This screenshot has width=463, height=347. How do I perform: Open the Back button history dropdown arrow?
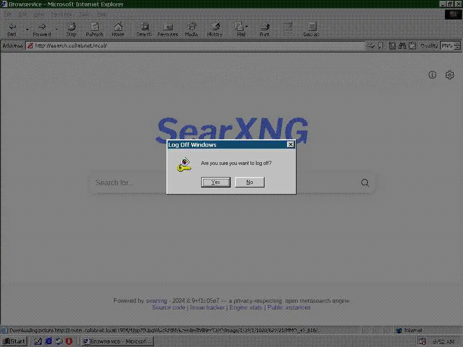[x=27, y=29]
